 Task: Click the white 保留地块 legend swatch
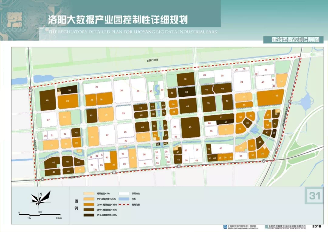(124, 193)
